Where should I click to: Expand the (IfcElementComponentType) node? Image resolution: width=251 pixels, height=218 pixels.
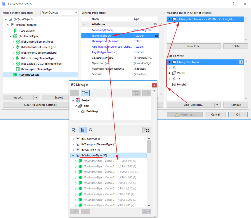coord(13,53)
